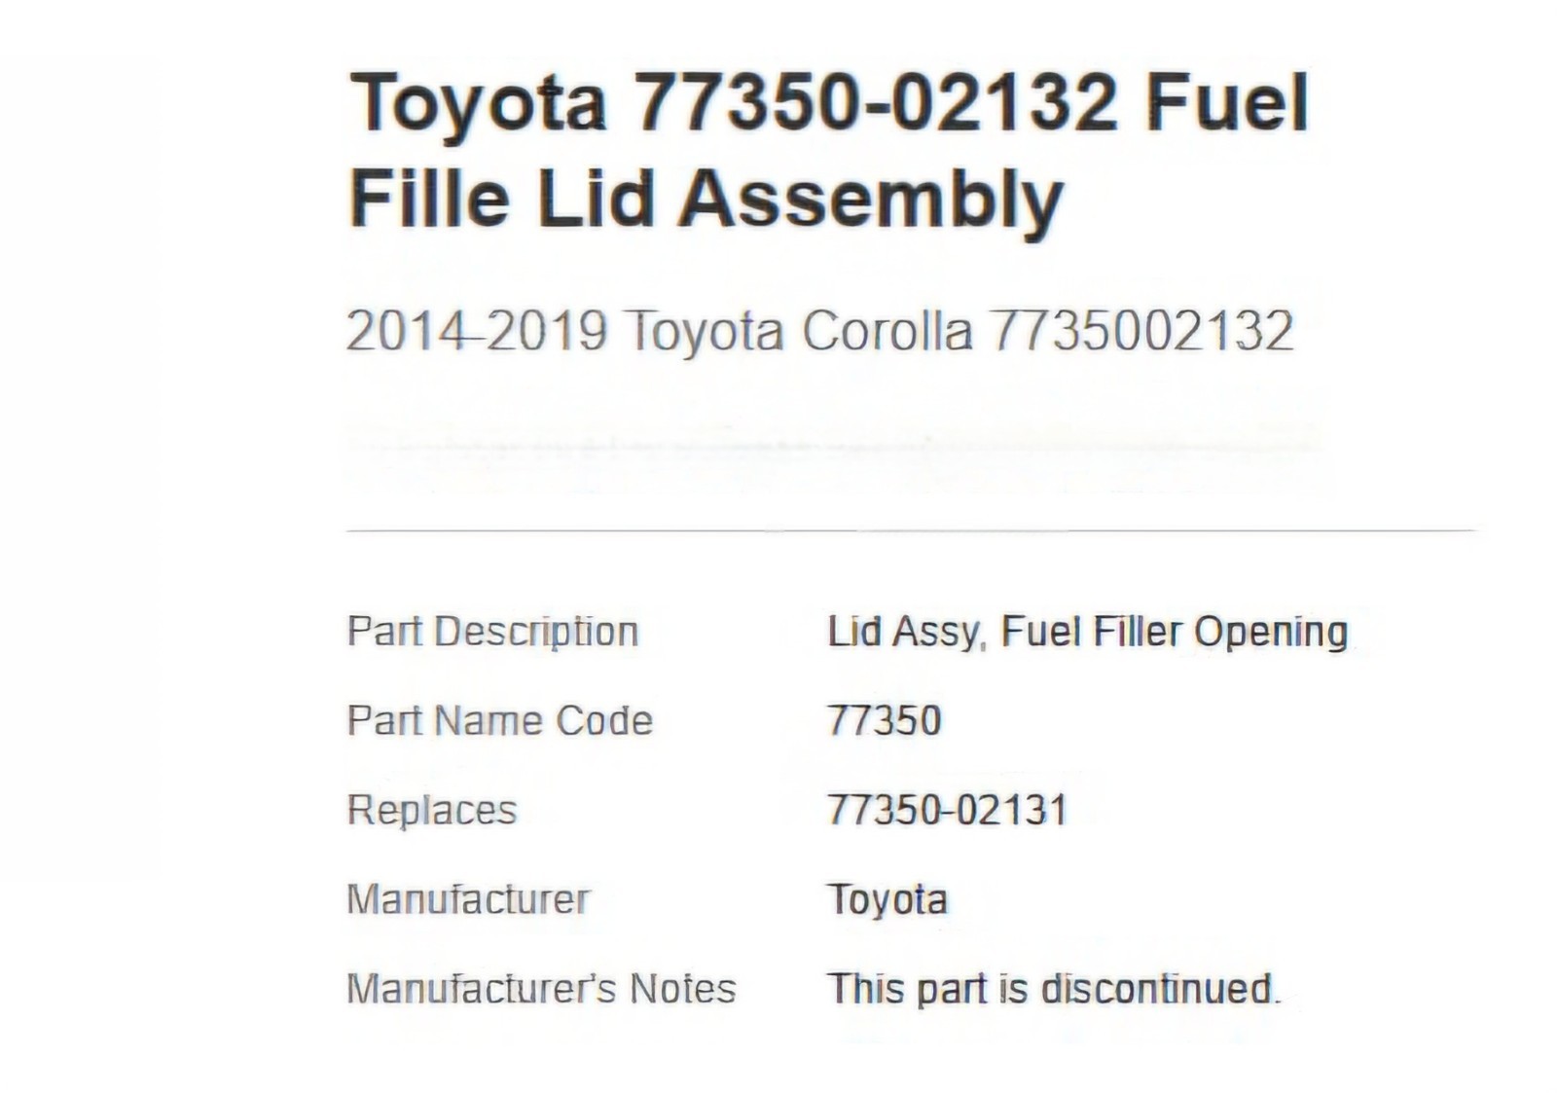
Task: Click "Toyota Corolla" in the subtitle
Action: (798, 331)
